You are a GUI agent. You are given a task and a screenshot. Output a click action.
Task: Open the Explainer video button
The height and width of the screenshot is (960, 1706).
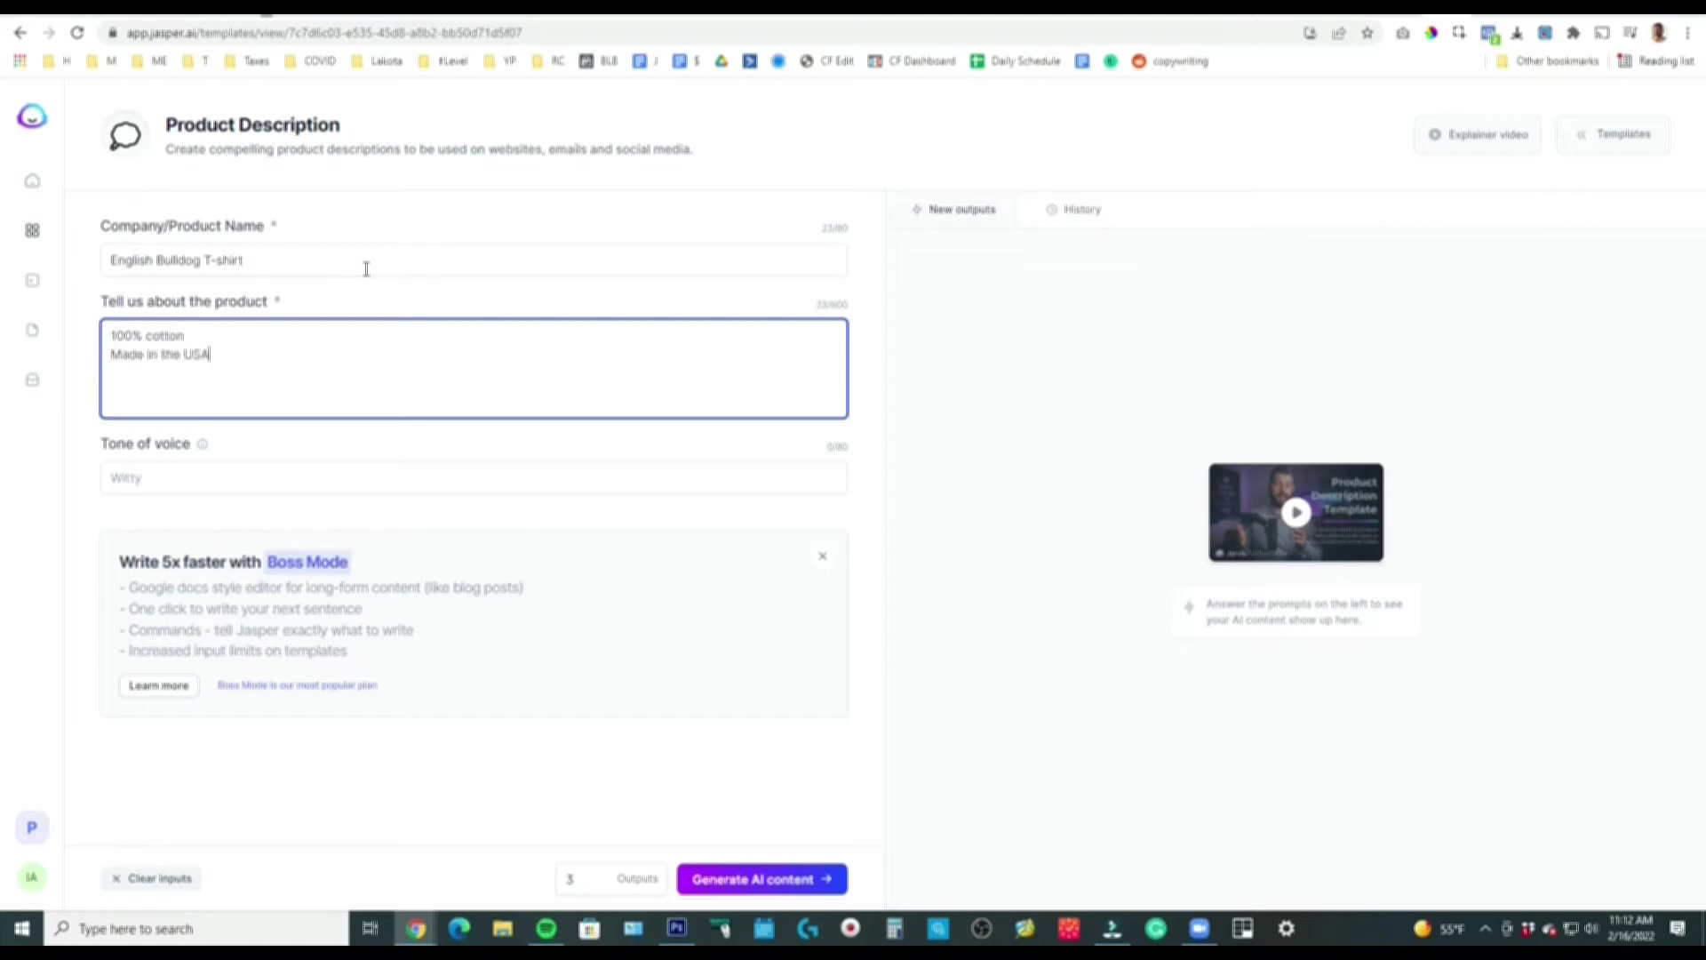click(1479, 135)
